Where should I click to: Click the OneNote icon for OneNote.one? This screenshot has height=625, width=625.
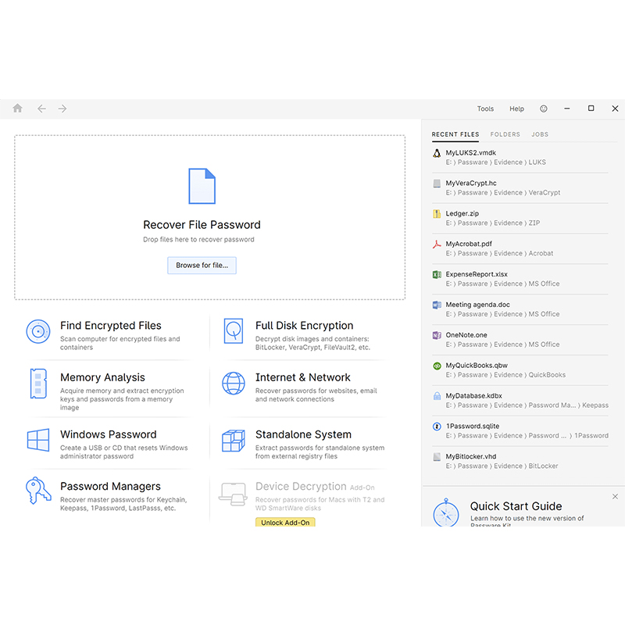pos(437,335)
